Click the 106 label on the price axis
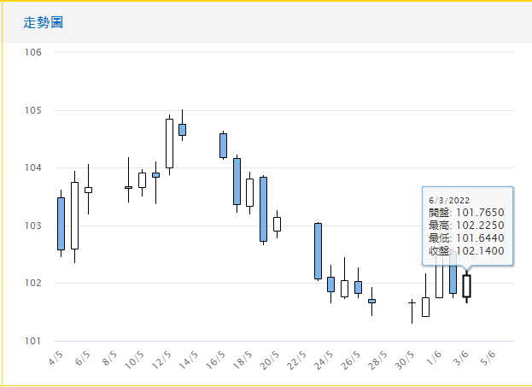532x387 pixels. (x=33, y=52)
